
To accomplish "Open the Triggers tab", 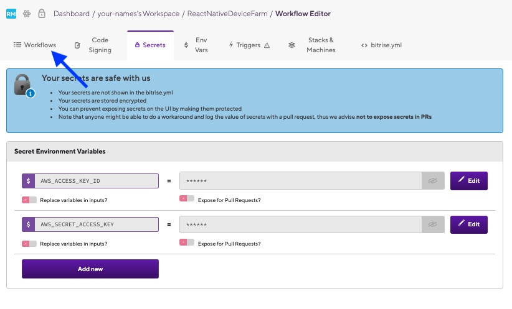I will 249,45.
